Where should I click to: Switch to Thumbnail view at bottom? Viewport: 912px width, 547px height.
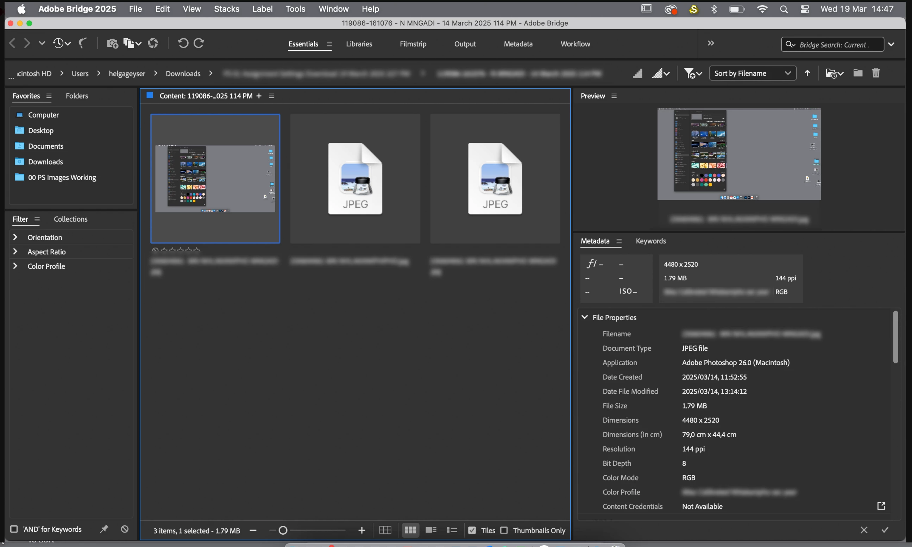pos(410,530)
